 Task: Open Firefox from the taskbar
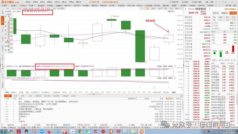(x=50, y=132)
